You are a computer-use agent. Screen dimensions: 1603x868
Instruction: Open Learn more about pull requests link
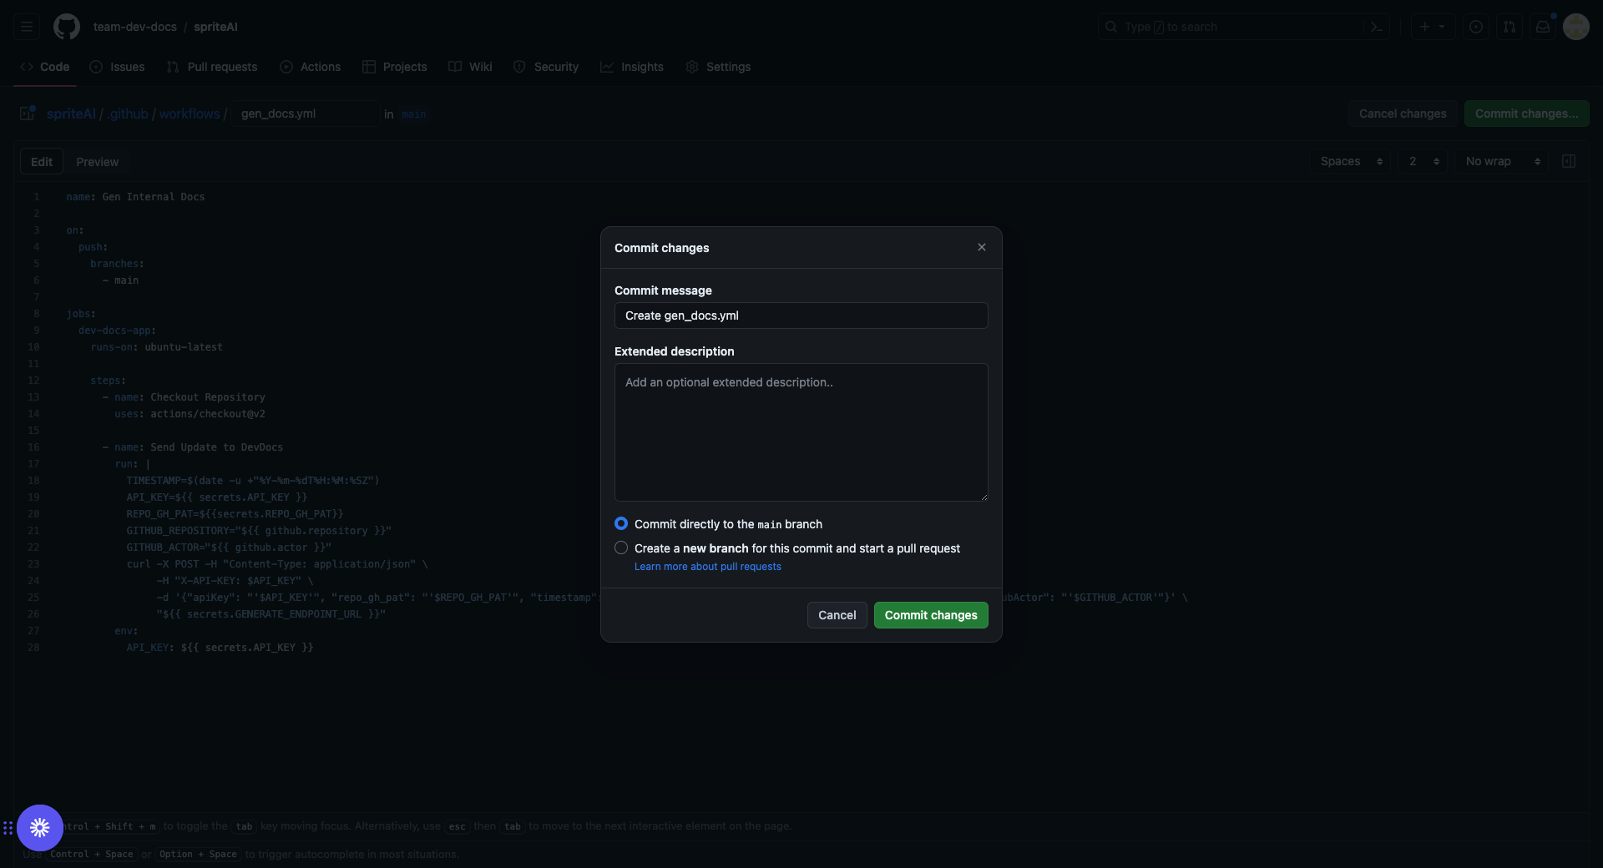pyautogui.click(x=707, y=567)
